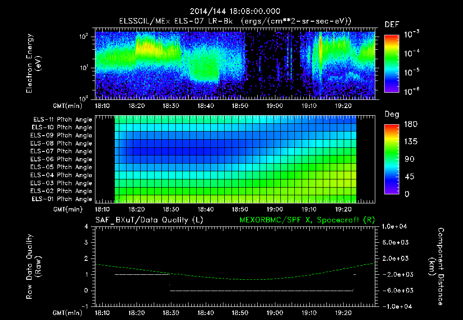Click the ELS-04 Pitch Angle row label
This screenshot has height=320, width=463.
coord(61,175)
